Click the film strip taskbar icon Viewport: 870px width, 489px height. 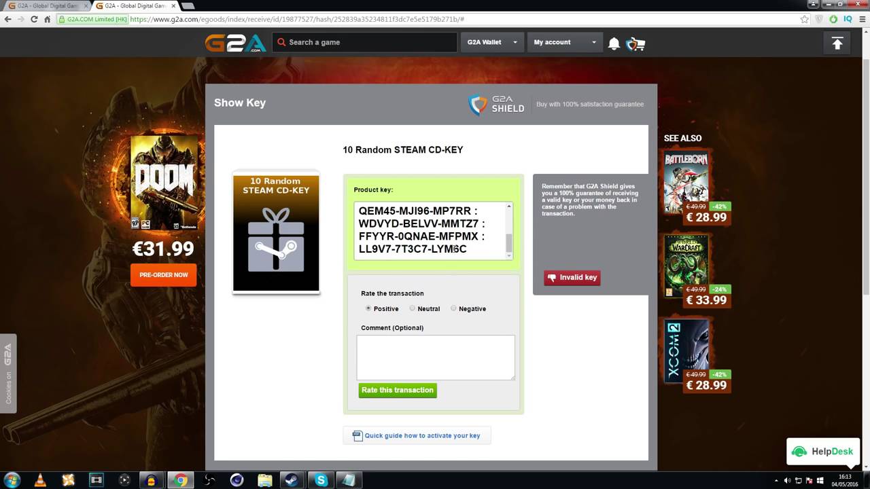97,480
